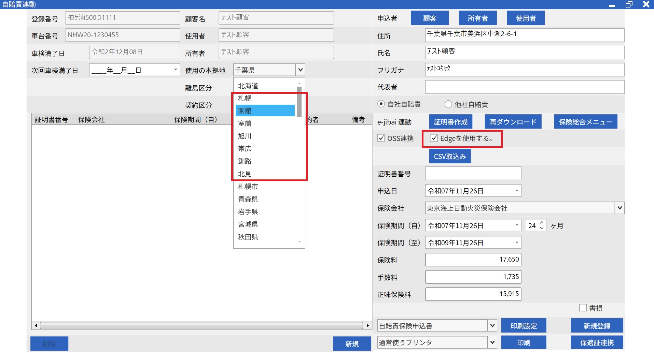Image resolution: width=654 pixels, height=353 pixels.
Task: Expand the 保険会社 dropdown arrow
Action: click(620, 208)
